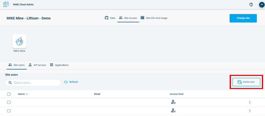
Task: Switch to the API Access sub-tab
Action: [37, 65]
